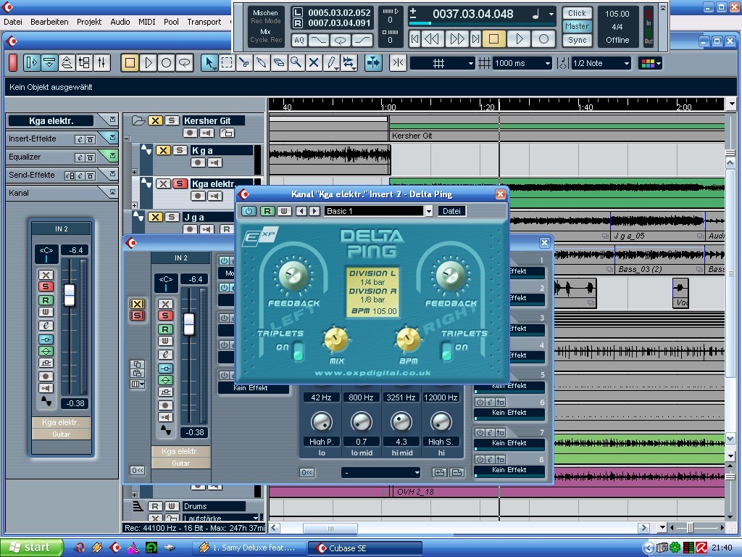The width and height of the screenshot is (742, 557).
Task: Select the Zoom magnifier tool
Action: click(296, 63)
